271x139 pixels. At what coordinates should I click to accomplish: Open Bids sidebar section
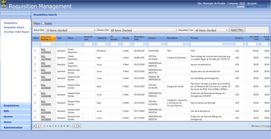[x=16, y=111]
